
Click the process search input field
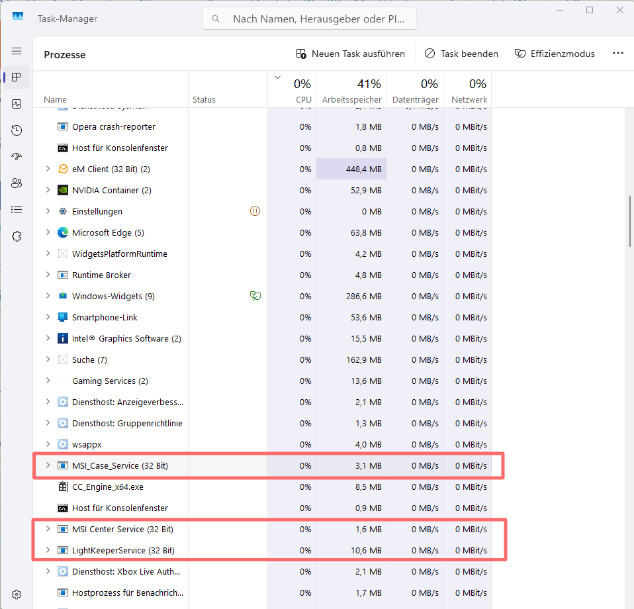pos(309,19)
